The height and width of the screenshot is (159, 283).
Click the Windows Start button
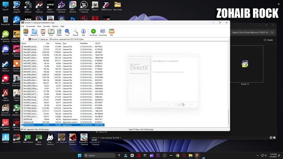tap(80, 155)
